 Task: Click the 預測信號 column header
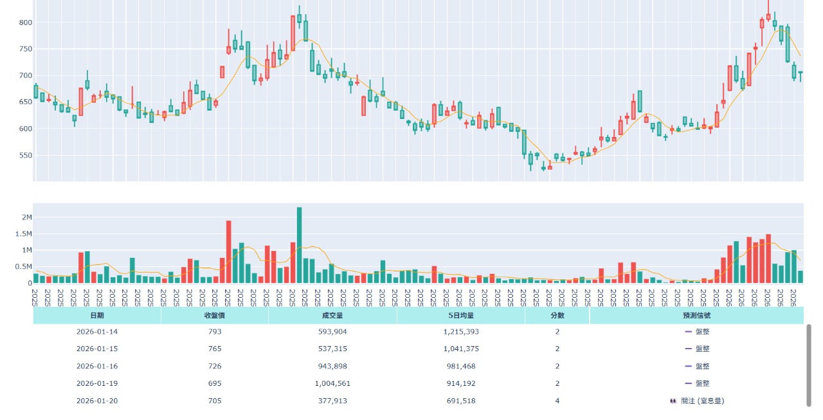tap(696, 315)
